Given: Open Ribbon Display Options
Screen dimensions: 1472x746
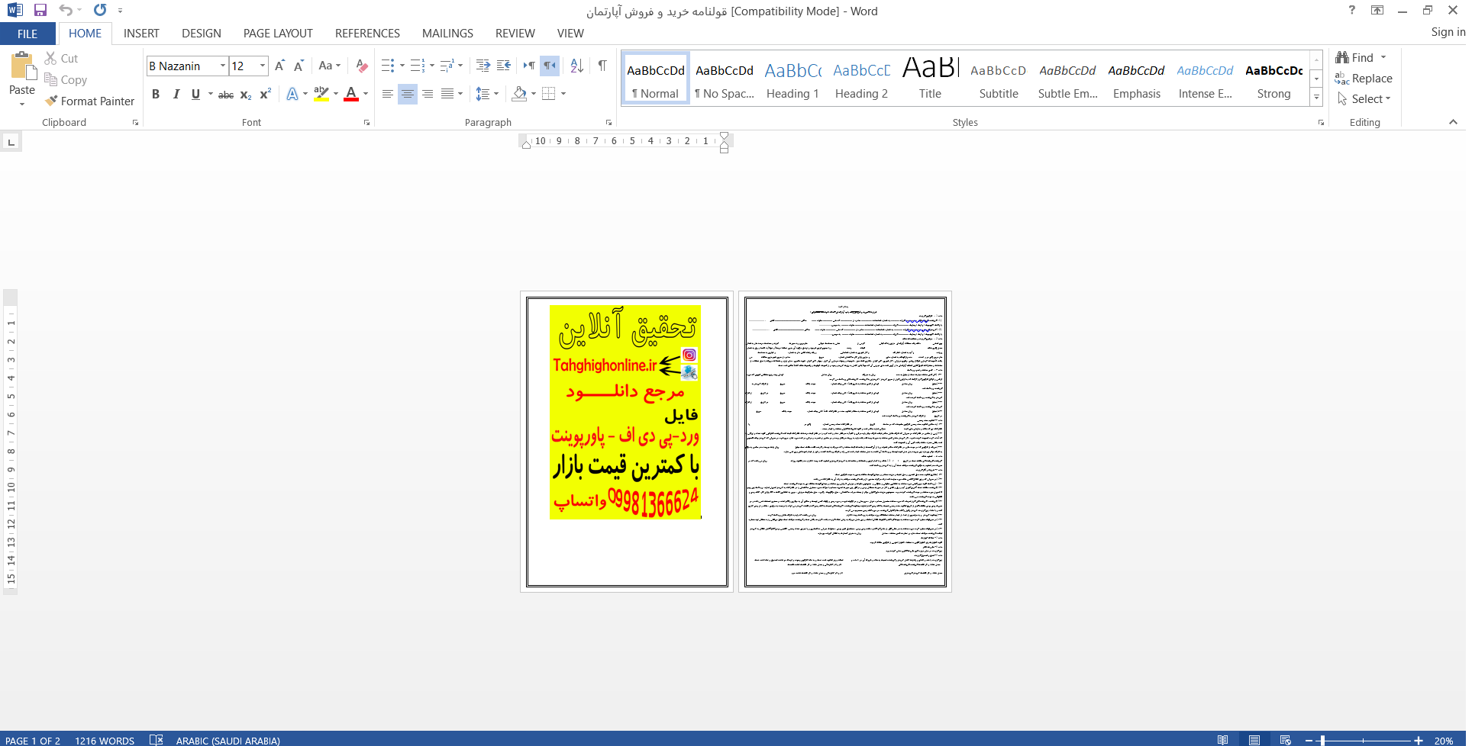Looking at the screenshot, I should point(1377,10).
